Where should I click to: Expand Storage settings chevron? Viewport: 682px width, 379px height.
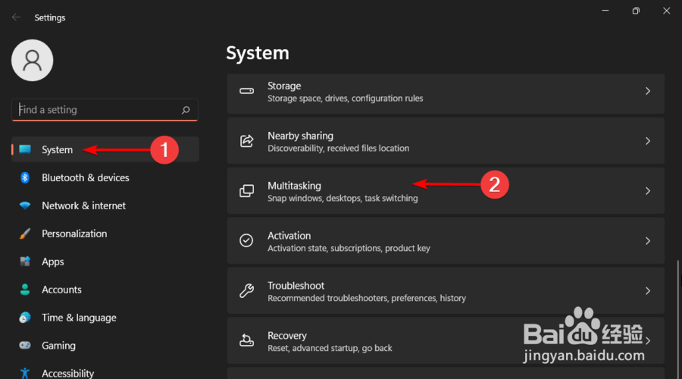click(x=648, y=91)
